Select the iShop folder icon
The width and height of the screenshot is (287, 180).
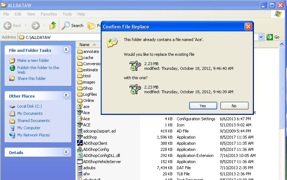point(80,88)
